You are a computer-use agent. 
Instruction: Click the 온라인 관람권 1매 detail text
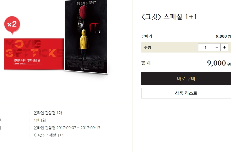[48, 113]
